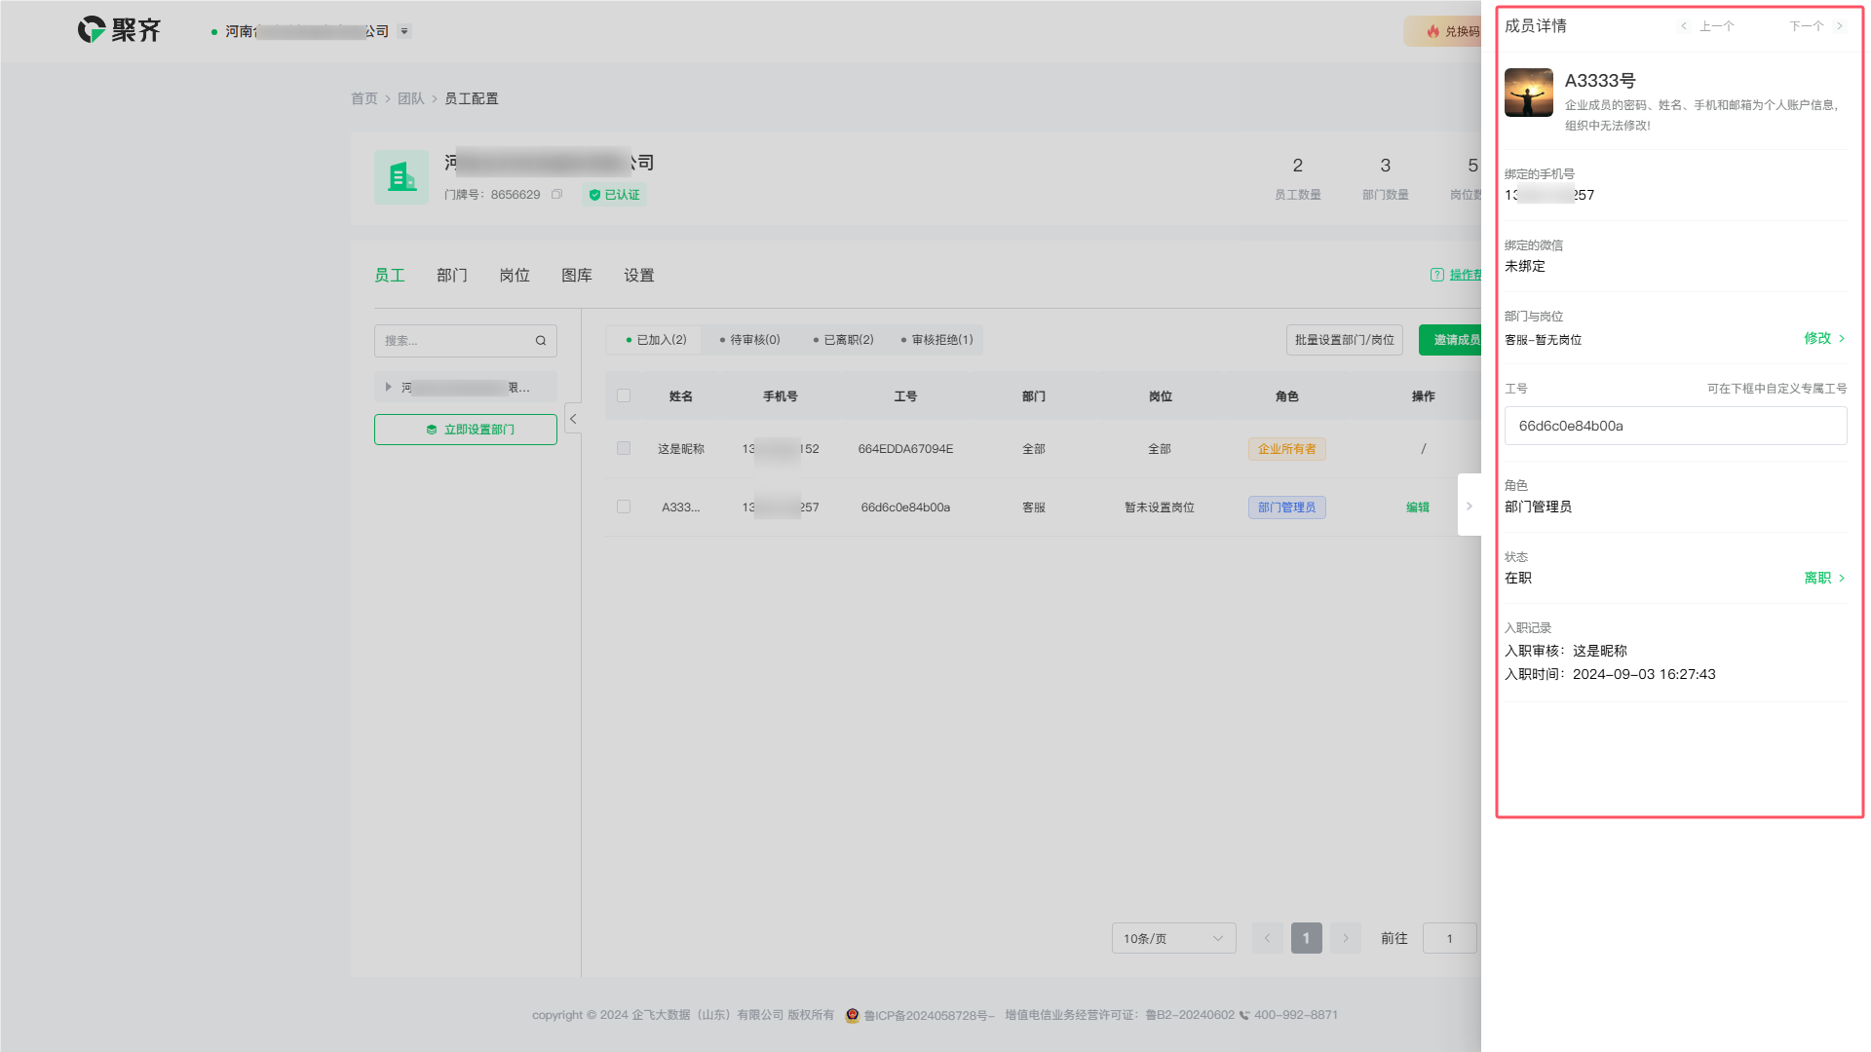This screenshot has height=1052, width=1871.
Task: Collapse the member detail drawer arrow
Action: tap(1470, 506)
